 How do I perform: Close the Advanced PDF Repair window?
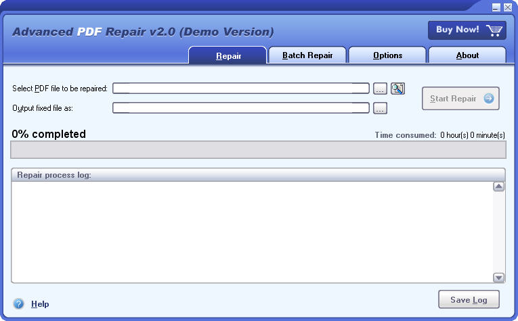coord(508,7)
